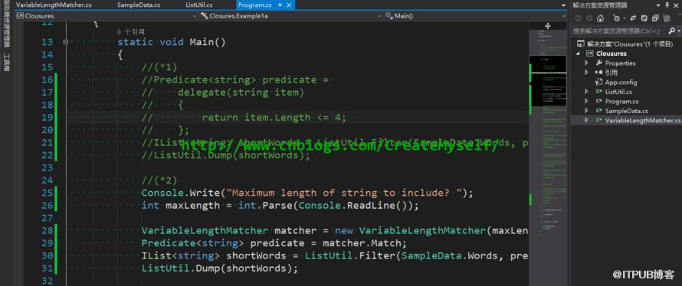Screen dimensions: 682x286
Task: Click the 0 个引用 code lens link
Action: [131, 31]
